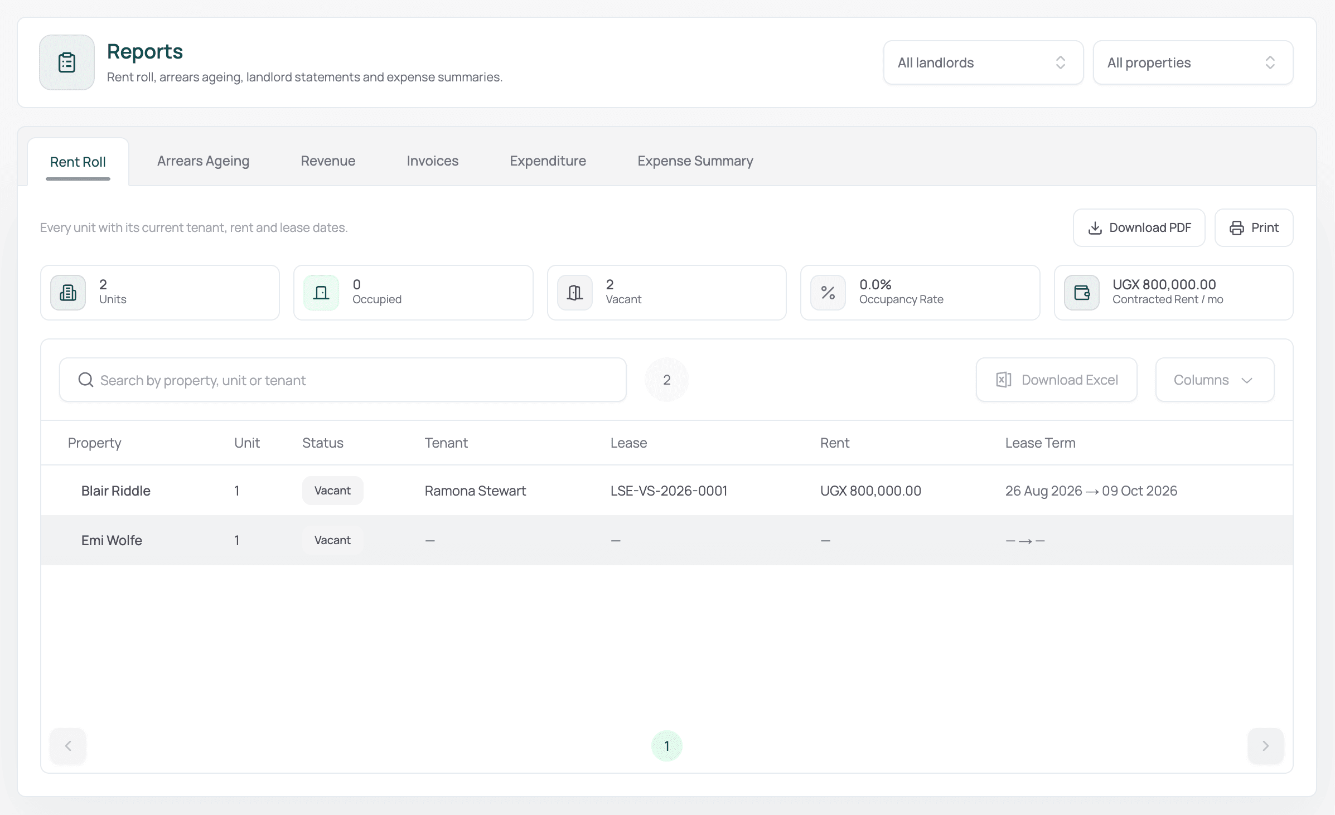Open the All landlords dropdown

983,62
